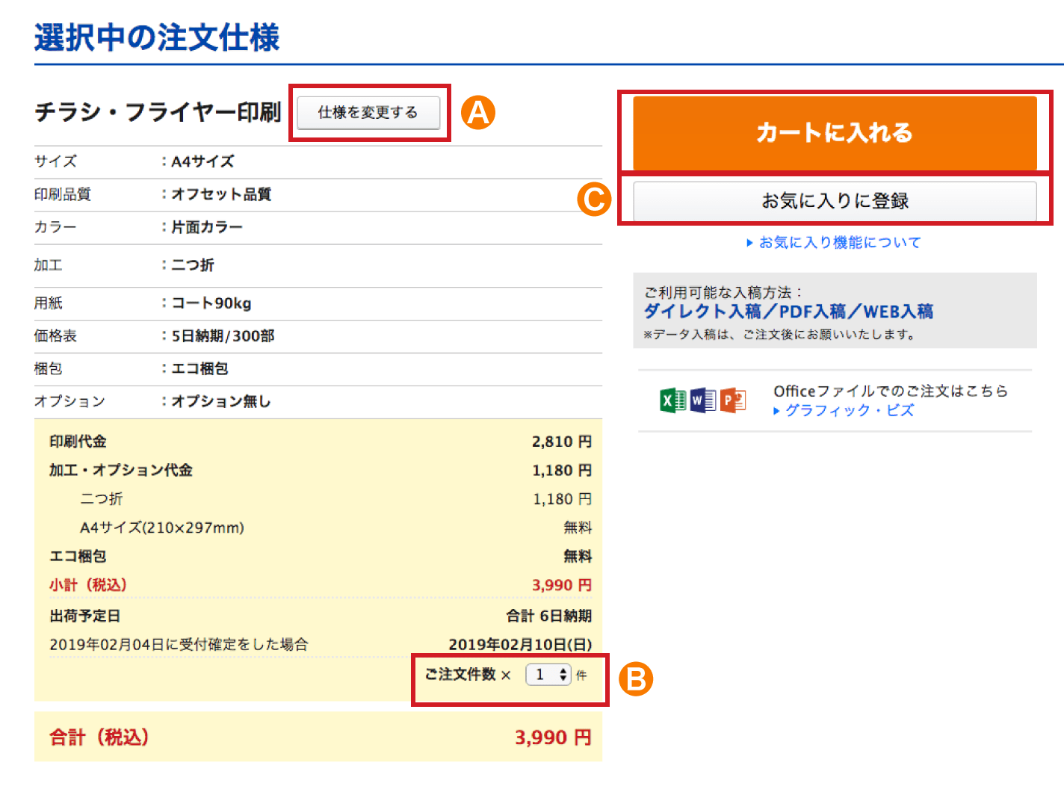Click the green Excel file icon
The width and height of the screenshot is (1064, 798).
tap(672, 401)
